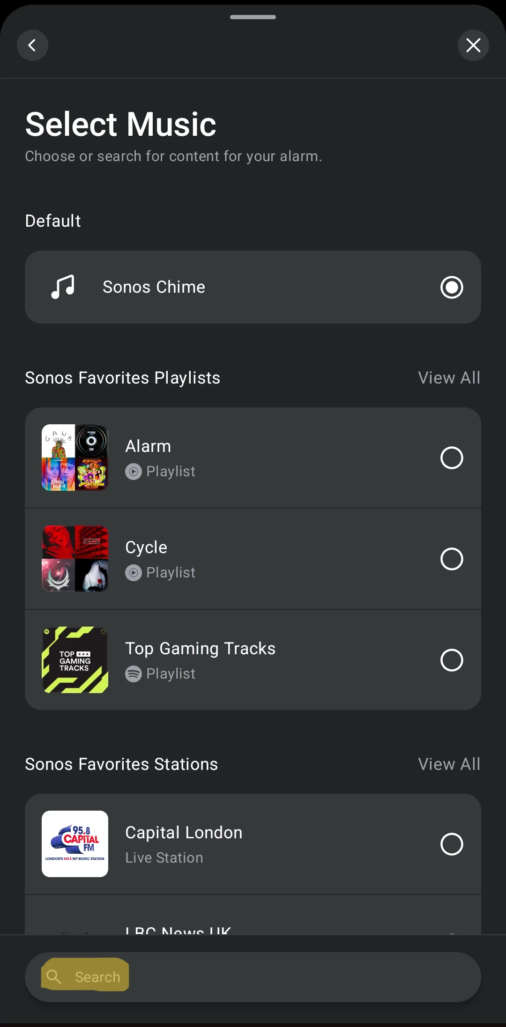Open the Alarm playlist album art
This screenshot has width=506, height=1027.
click(x=75, y=458)
